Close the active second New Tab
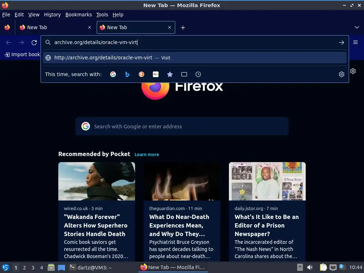Screen dimensions: 364x273 click(170, 27)
